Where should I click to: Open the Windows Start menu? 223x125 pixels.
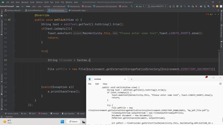coord(62,122)
